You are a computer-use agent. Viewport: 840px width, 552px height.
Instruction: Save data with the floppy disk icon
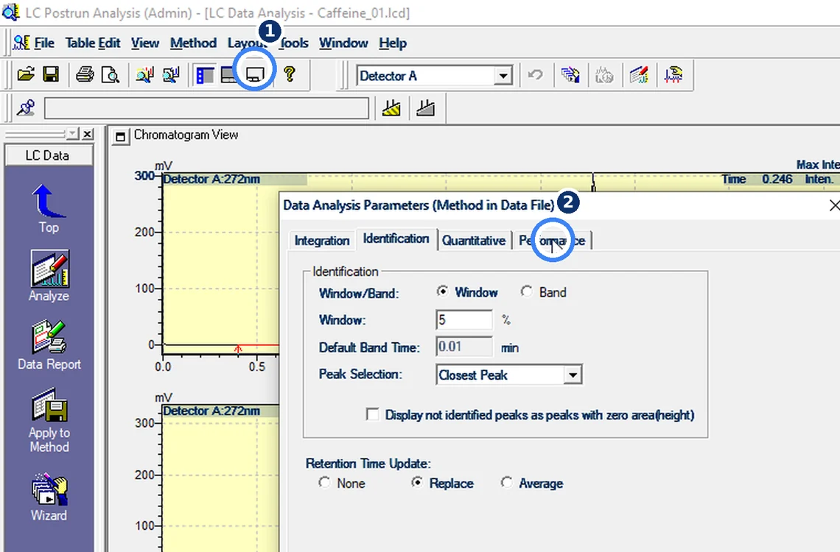(x=51, y=74)
